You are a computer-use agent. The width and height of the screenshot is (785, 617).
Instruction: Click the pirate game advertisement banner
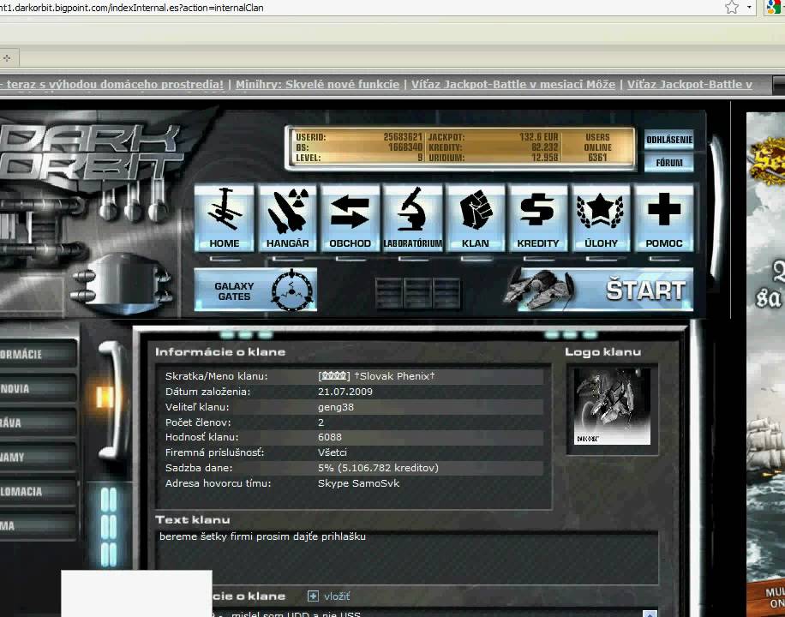point(765,364)
